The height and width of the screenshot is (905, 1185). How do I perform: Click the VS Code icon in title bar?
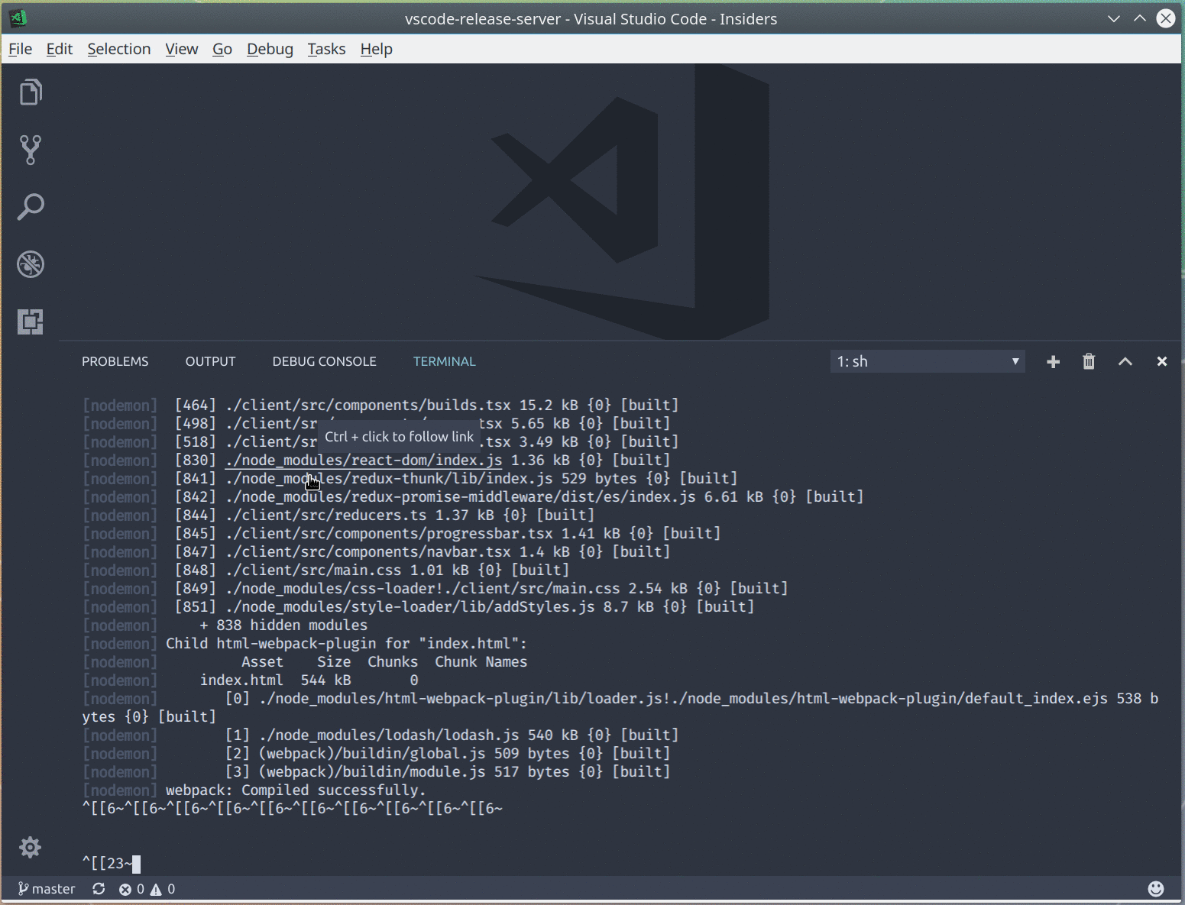point(19,18)
